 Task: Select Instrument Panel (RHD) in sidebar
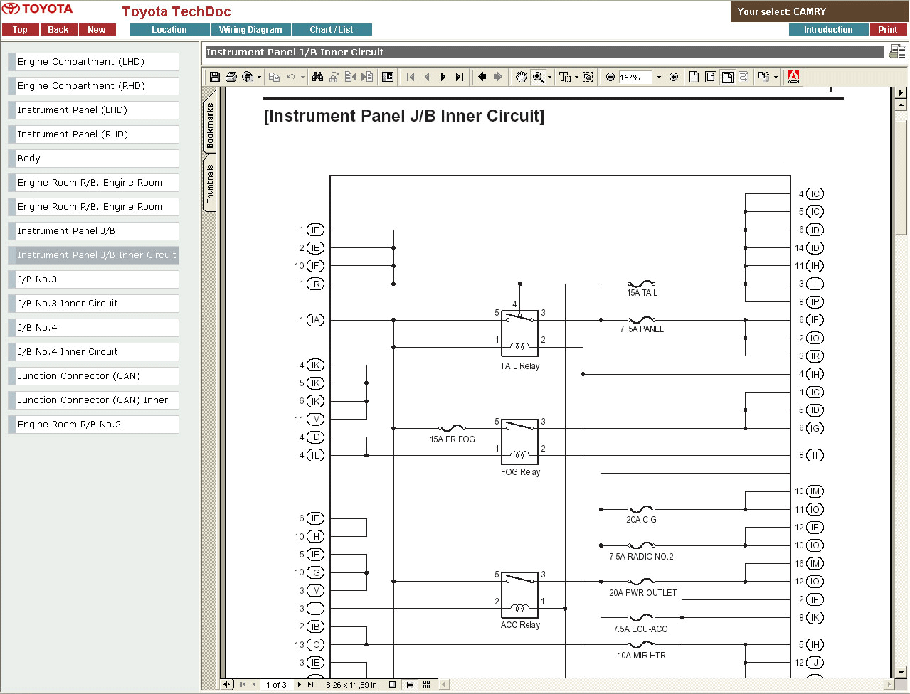click(x=93, y=134)
